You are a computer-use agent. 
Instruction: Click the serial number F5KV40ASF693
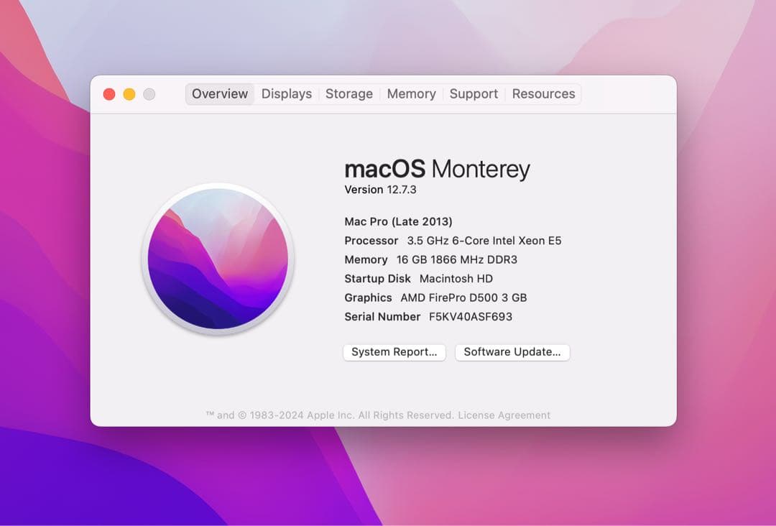tap(470, 317)
